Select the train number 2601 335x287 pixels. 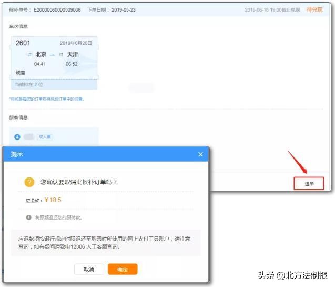pos(23,43)
